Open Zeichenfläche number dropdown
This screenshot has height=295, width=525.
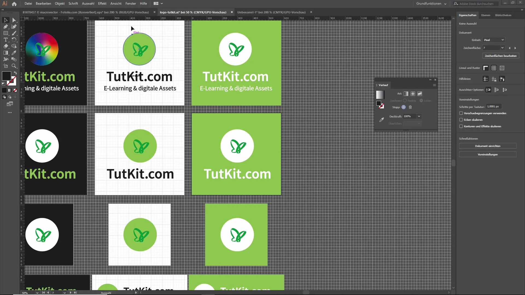coord(502,48)
